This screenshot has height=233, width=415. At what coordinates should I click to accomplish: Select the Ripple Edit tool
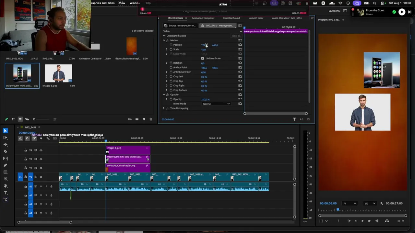click(6, 144)
